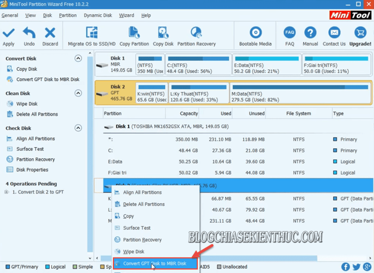This screenshot has height=273, width=374.
Task: Choose Delete All Partitions in context menu
Action: pos(156,204)
